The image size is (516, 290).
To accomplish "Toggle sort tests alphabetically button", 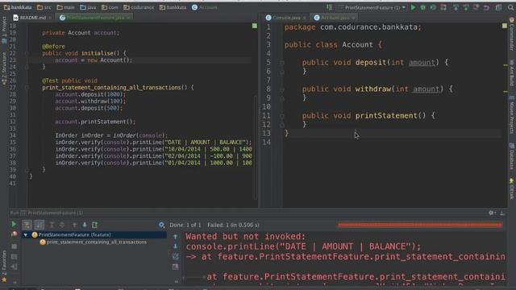I will click(x=40, y=225).
